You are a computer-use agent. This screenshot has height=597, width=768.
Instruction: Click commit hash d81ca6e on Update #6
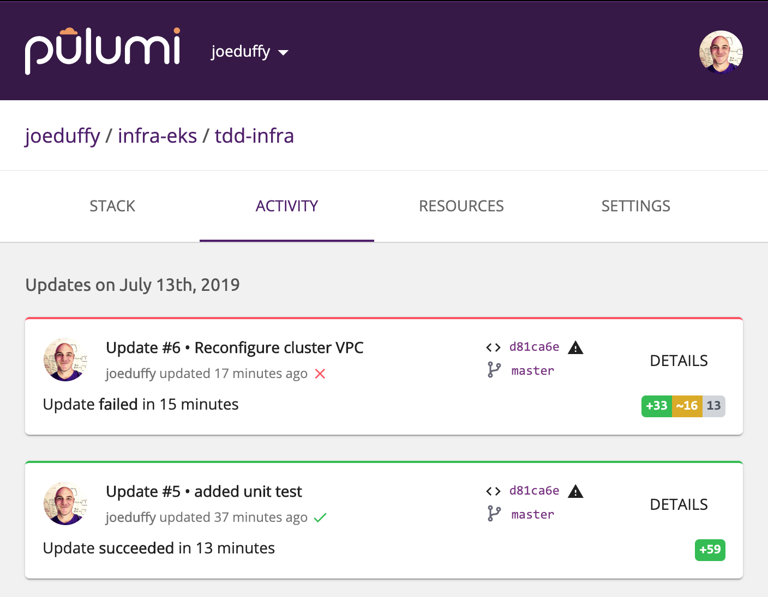click(534, 347)
